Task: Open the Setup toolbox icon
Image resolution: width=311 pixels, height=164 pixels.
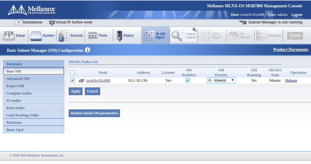Action: [x=9, y=36]
